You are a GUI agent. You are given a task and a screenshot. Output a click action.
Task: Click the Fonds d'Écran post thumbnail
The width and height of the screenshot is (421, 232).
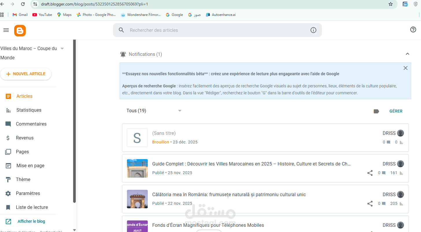[x=137, y=226]
